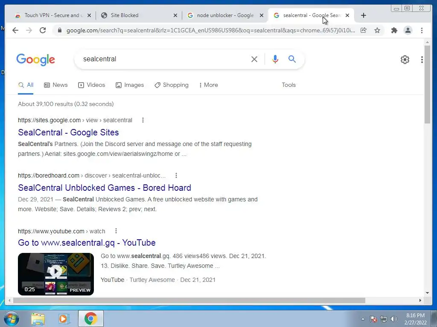
Task: Show hidden system tray icons
Action: [363, 319]
